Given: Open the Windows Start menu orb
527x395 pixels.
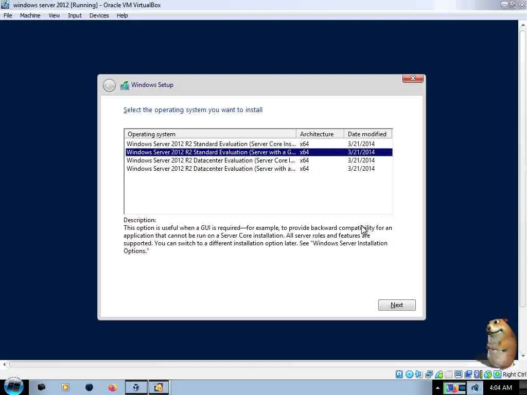Looking at the screenshot, I should click(x=13, y=387).
